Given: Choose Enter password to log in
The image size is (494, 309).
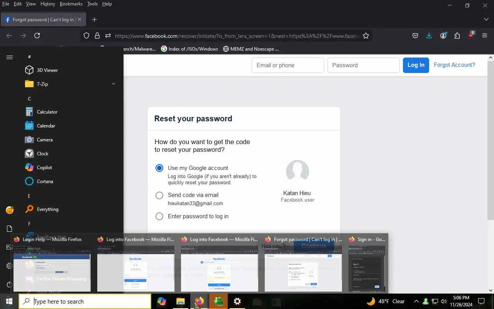Looking at the screenshot, I should pyautogui.click(x=159, y=216).
